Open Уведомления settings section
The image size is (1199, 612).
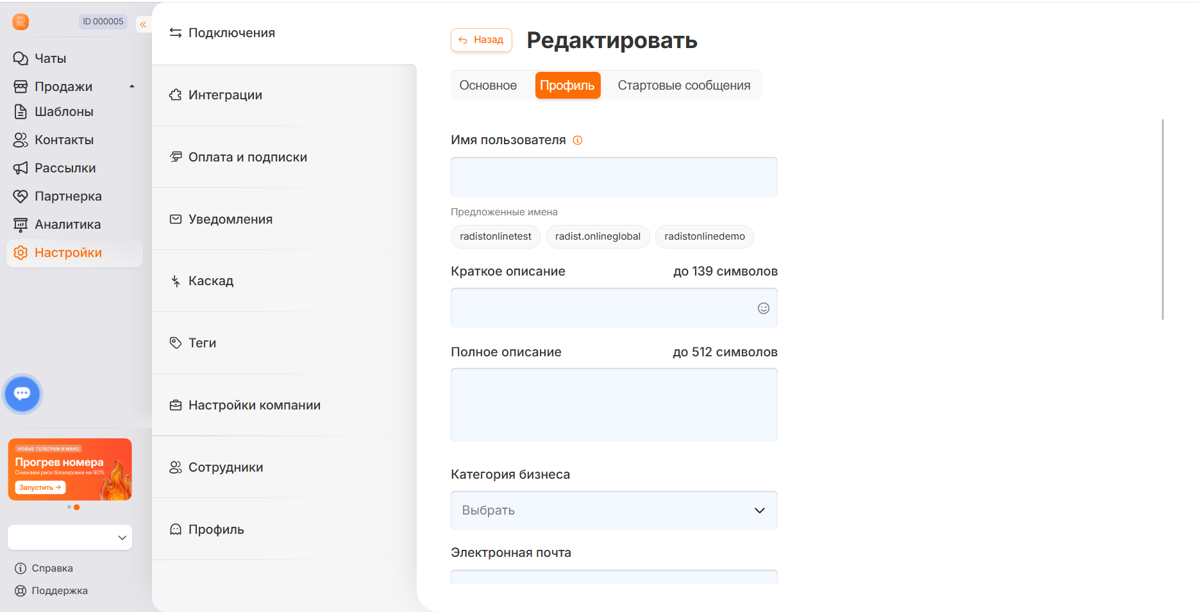click(284, 219)
